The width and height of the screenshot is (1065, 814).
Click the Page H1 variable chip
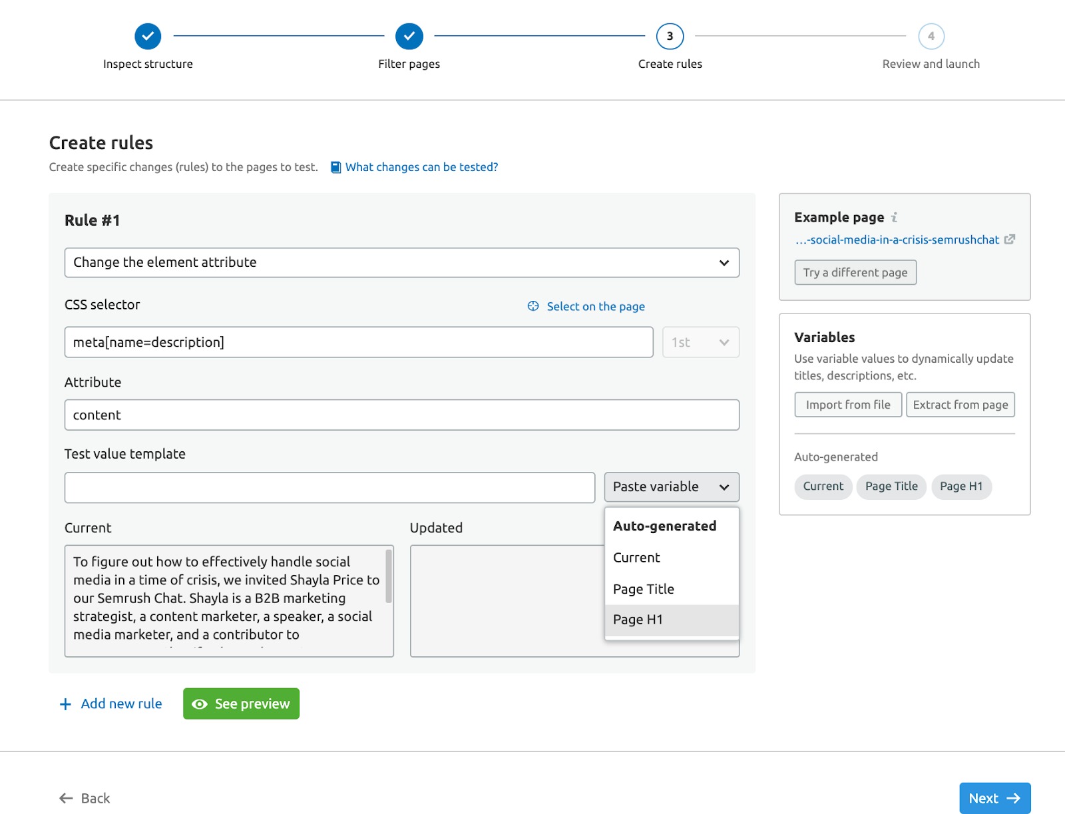[x=961, y=487]
